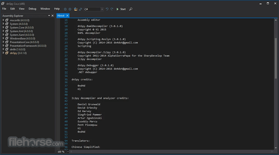Viewport: 279px width, 155px height.
Task: Redo the action with the toolbar icon
Action: [112, 9]
